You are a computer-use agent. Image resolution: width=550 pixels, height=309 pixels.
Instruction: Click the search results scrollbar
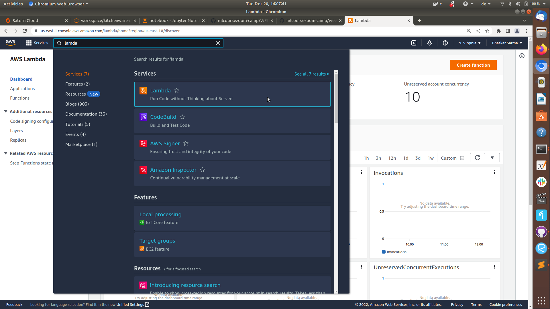coord(336,99)
